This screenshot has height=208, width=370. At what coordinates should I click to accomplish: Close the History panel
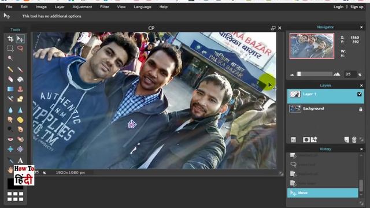pos(361,149)
